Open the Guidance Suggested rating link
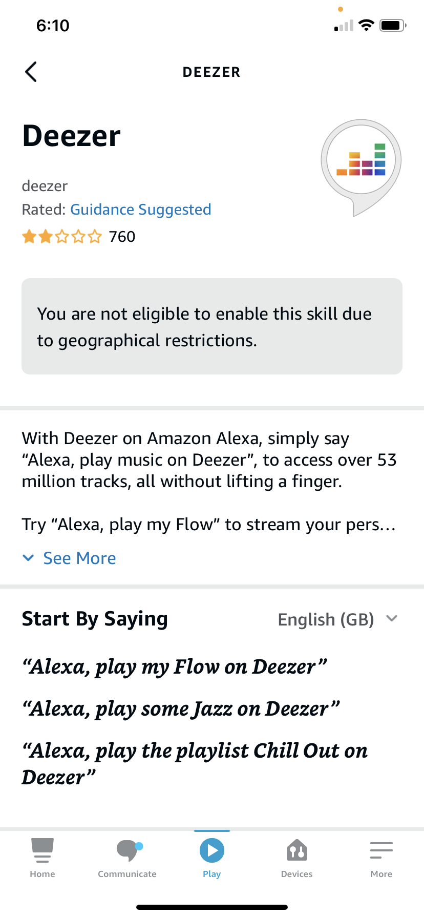424x918 pixels. coord(140,210)
